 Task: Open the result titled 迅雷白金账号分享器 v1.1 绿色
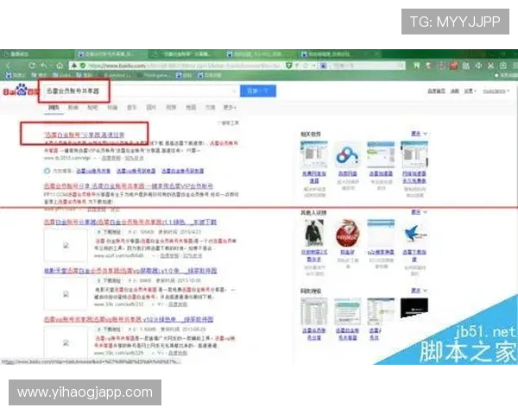coord(130,223)
